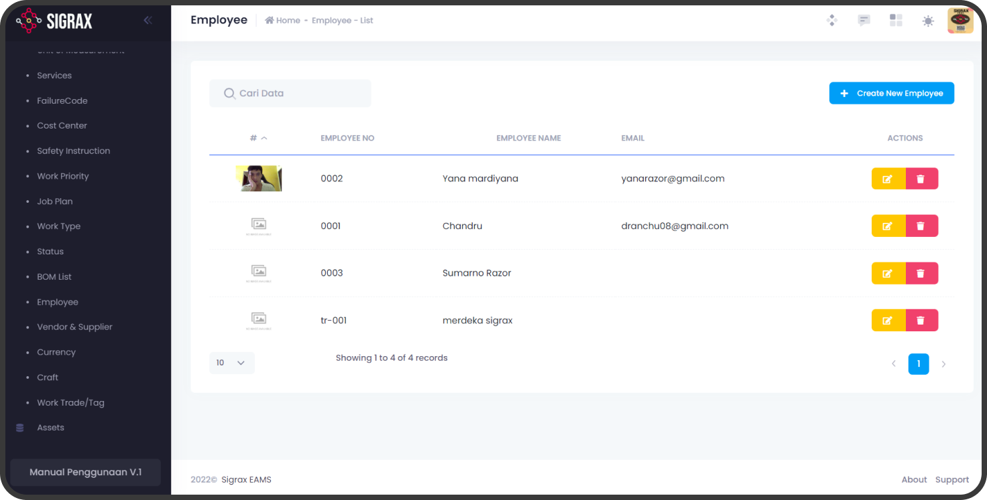This screenshot has width=987, height=500.
Task: Click the delete trash icon for Chandru
Action: (x=921, y=226)
